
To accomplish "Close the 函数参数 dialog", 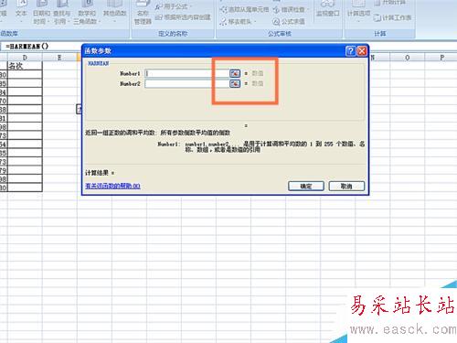I will click(x=362, y=51).
